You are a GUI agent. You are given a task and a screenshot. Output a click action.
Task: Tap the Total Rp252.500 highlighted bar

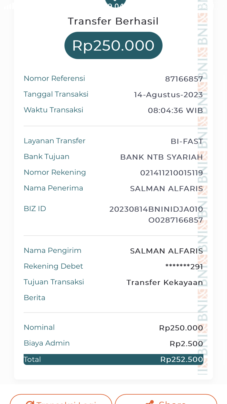pos(113,359)
